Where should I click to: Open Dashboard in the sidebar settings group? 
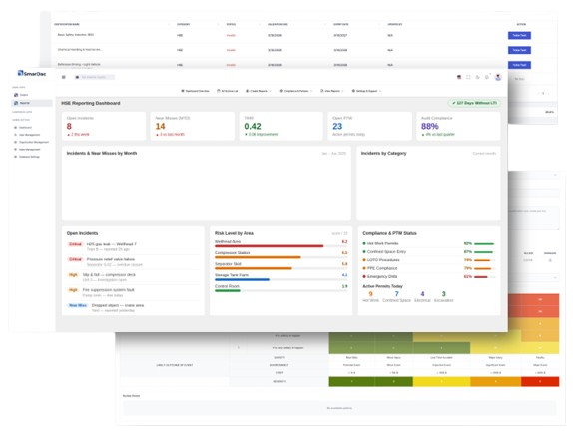[x=23, y=128]
